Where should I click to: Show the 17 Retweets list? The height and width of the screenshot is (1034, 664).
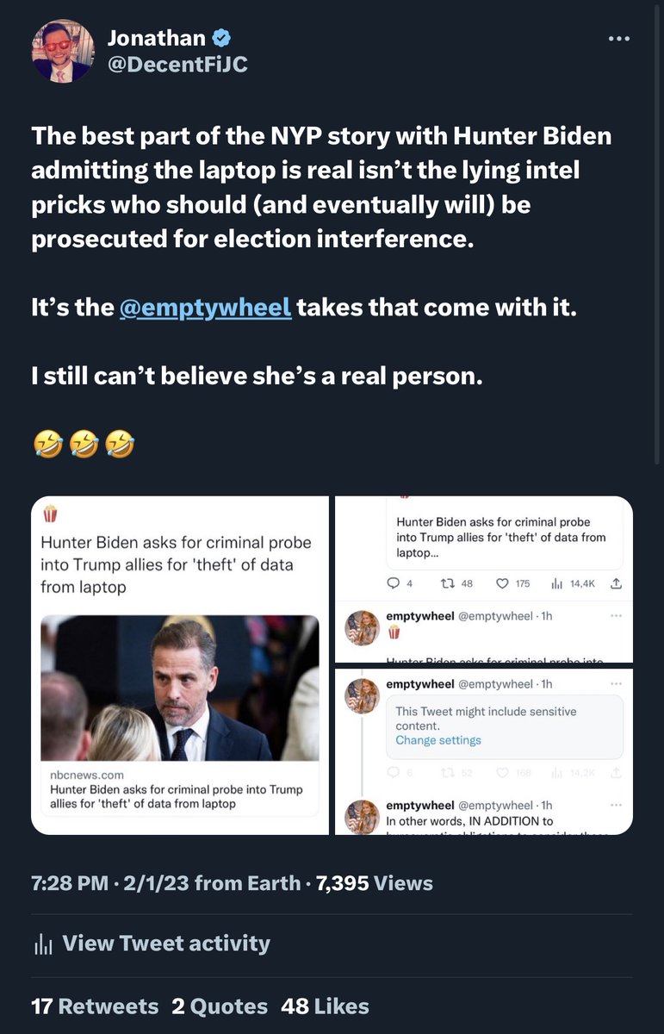95,1006
